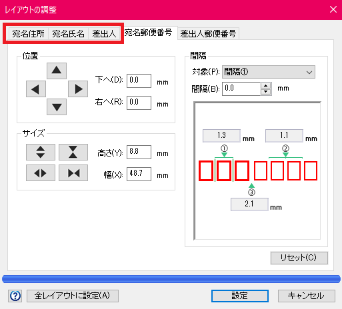The image size is (342, 309).
Task: Click the 全レイアウトに設定(A) button
Action: pyautogui.click(x=73, y=296)
